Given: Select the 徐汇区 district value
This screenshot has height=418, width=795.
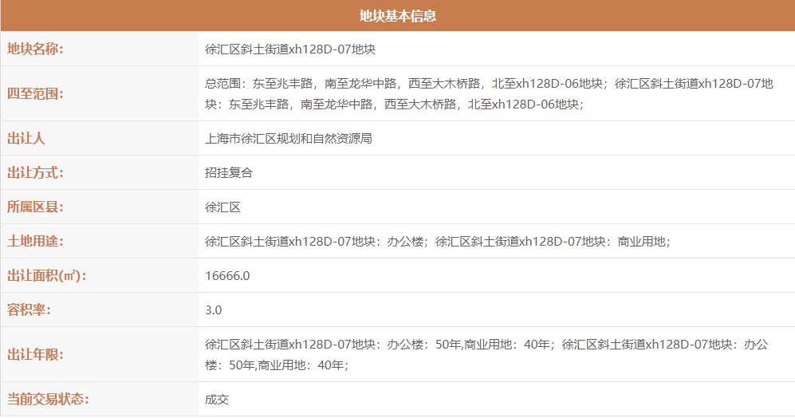Looking at the screenshot, I should pyautogui.click(x=222, y=207).
